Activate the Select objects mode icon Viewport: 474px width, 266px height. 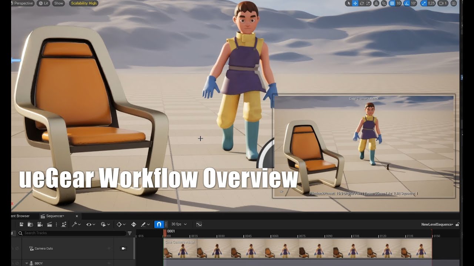click(x=348, y=3)
